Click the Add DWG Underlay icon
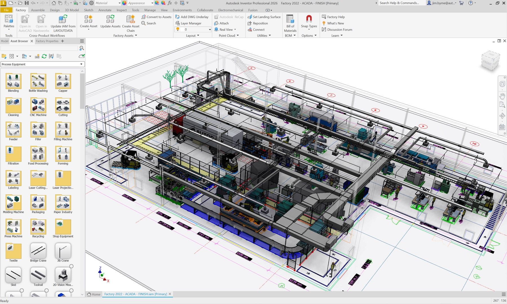507x304 pixels. pyautogui.click(x=178, y=17)
